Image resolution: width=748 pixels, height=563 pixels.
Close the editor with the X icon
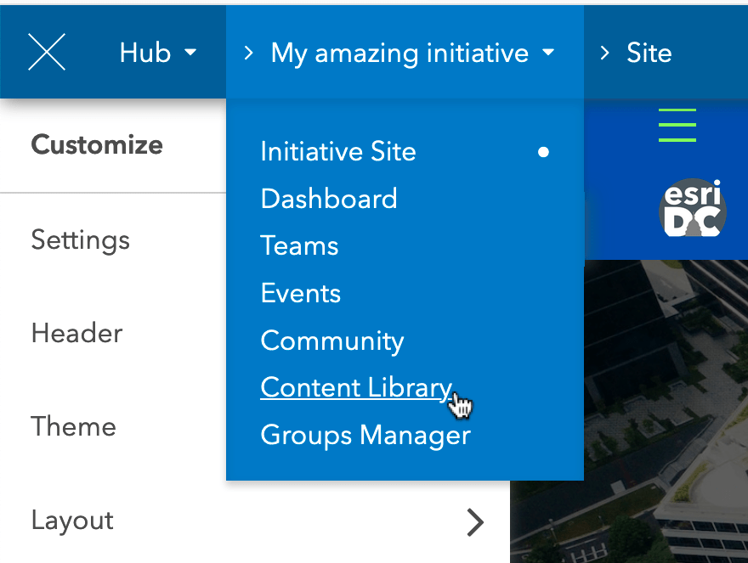point(47,52)
